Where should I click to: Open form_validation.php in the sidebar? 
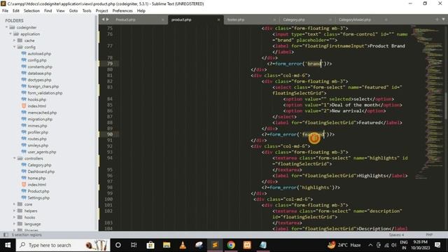click(45, 93)
